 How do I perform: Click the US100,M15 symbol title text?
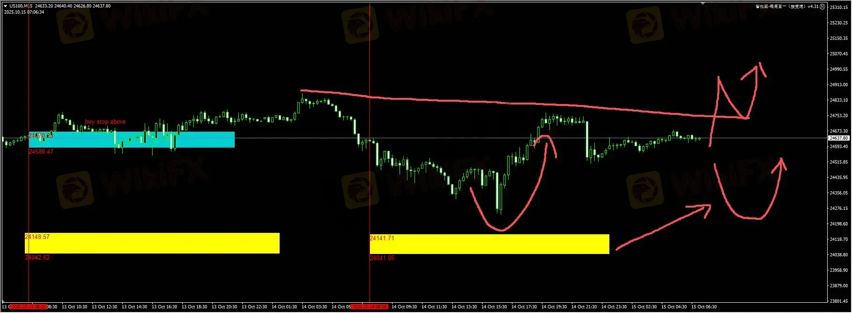21,6
